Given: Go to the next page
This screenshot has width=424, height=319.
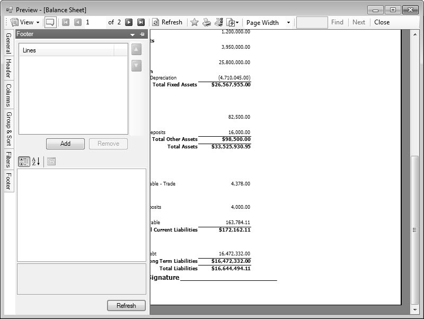Looking at the screenshot, I should (129, 22).
